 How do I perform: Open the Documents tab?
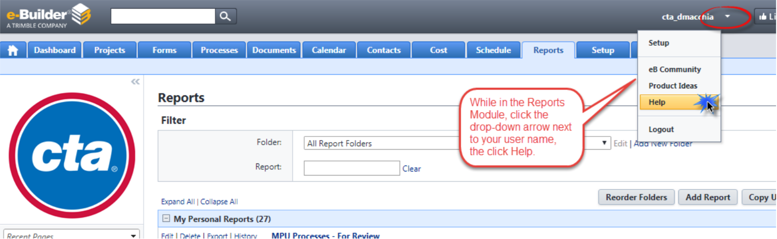(274, 50)
